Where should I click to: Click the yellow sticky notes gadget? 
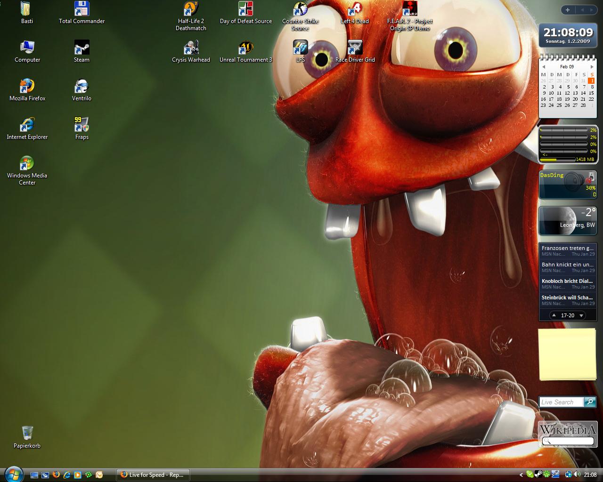click(x=567, y=354)
